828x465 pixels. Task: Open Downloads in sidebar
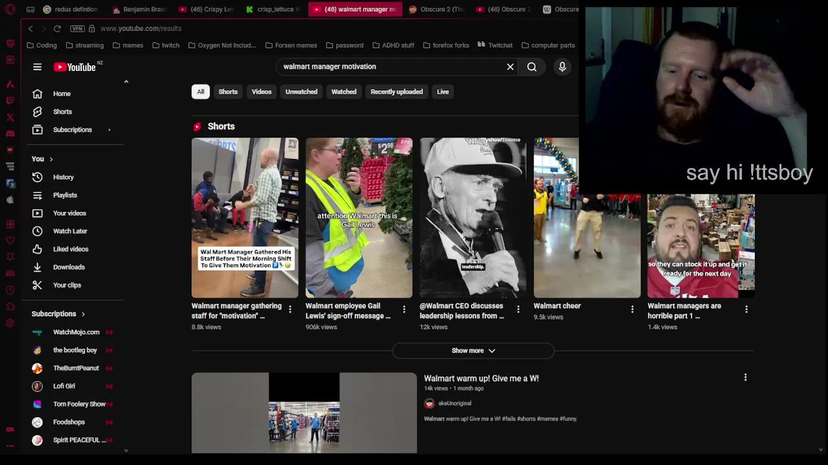pos(69,267)
